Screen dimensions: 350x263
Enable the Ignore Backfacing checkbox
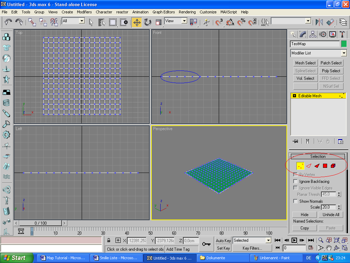(x=295, y=181)
